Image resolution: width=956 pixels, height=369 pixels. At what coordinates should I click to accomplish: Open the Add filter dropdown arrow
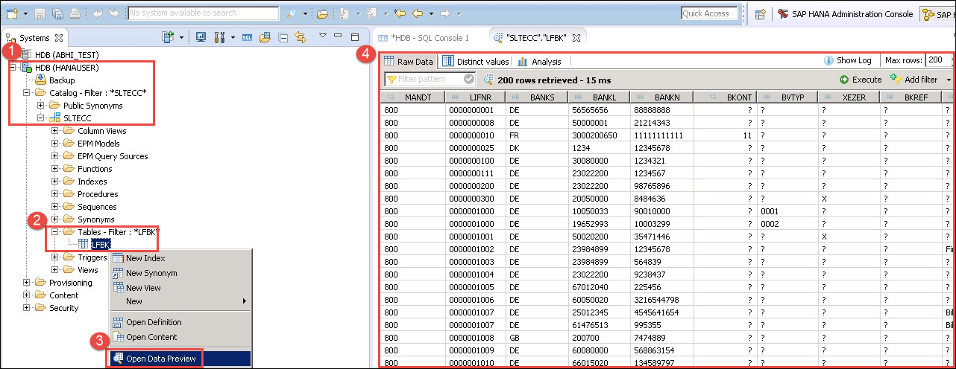[x=949, y=80]
